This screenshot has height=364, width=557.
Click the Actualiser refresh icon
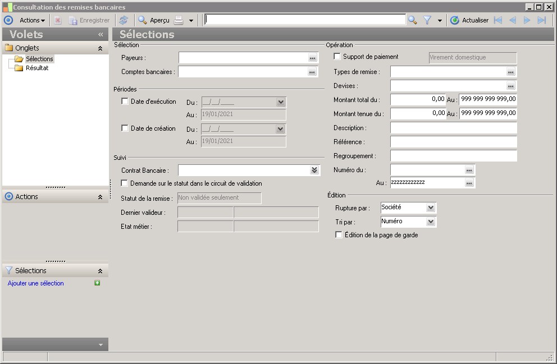click(455, 20)
